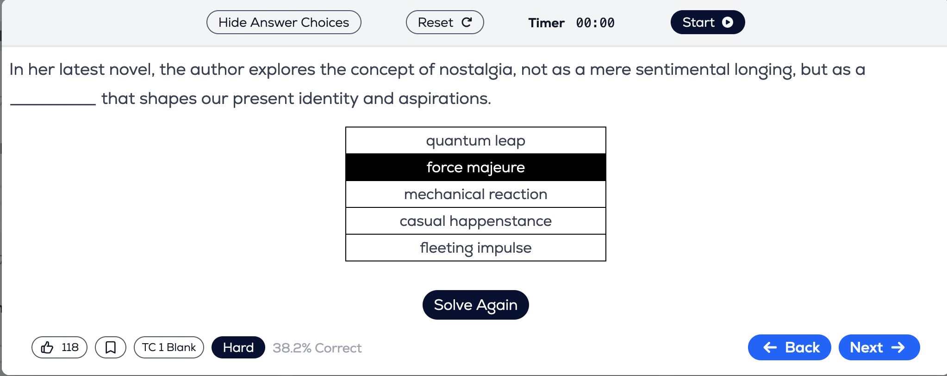Hide the answer choices
The height and width of the screenshot is (376, 947).
(284, 22)
